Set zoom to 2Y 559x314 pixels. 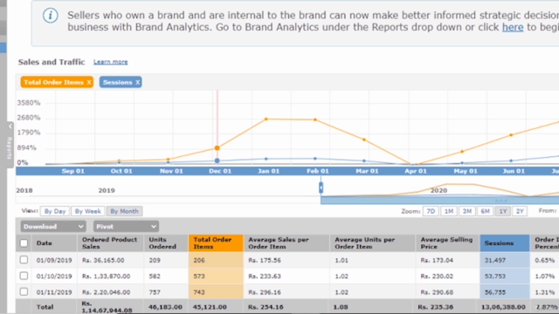[520, 211]
